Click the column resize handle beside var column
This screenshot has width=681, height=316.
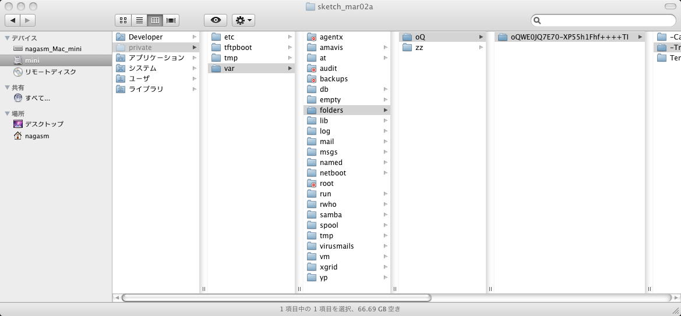tap(299, 289)
